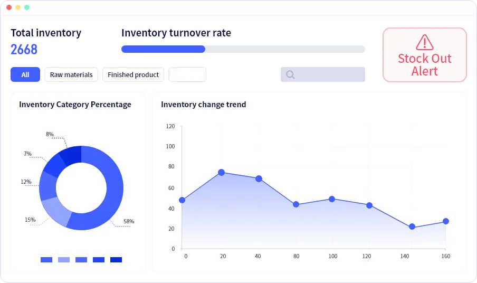Switch to the Raw materials tab
Image resolution: width=477 pixels, height=283 pixels.
tap(71, 74)
